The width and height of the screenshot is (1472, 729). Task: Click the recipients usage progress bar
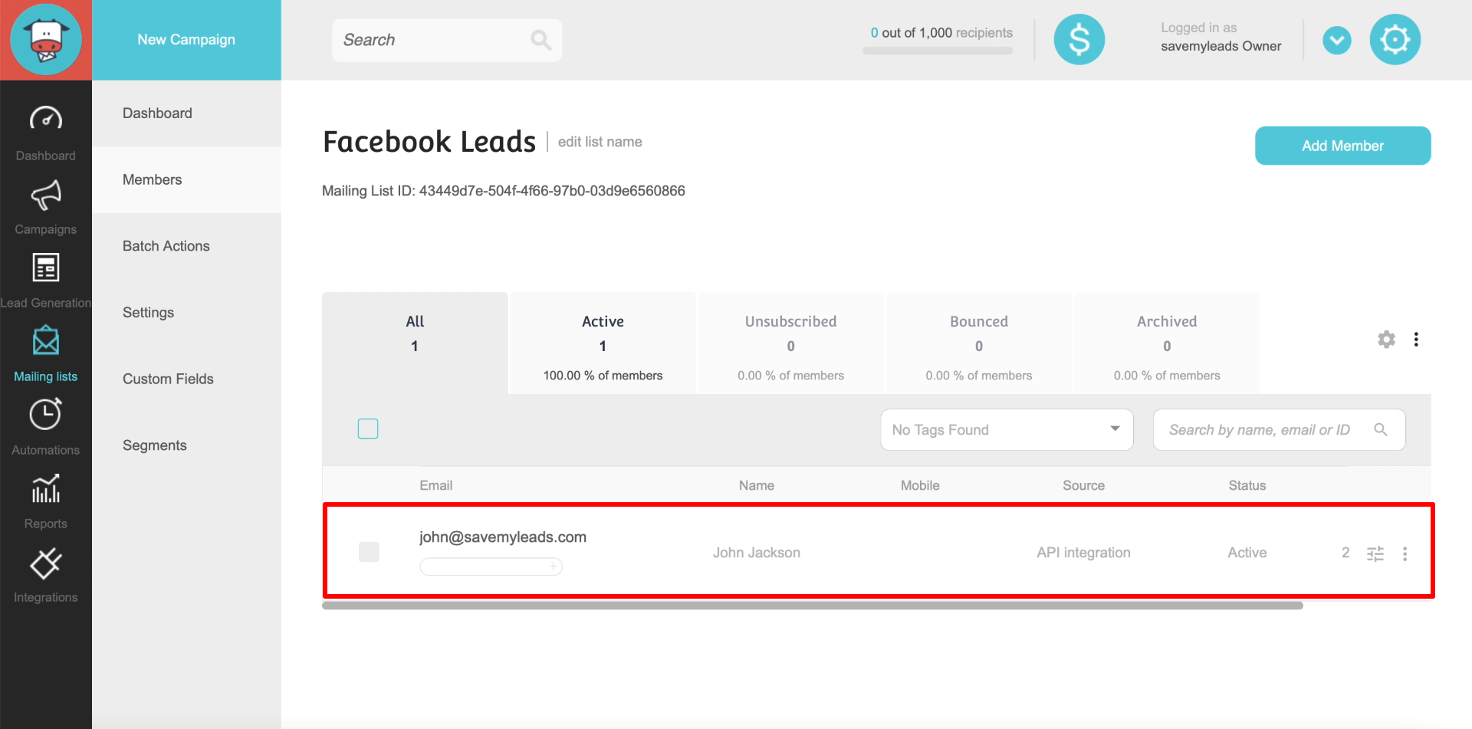pos(938,51)
